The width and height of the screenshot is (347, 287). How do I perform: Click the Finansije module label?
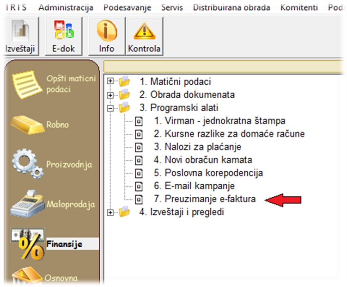(x=64, y=244)
